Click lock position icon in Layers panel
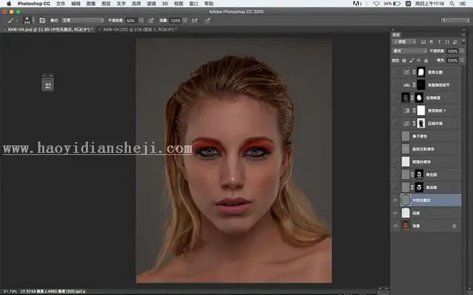473x295 pixels. click(x=419, y=60)
